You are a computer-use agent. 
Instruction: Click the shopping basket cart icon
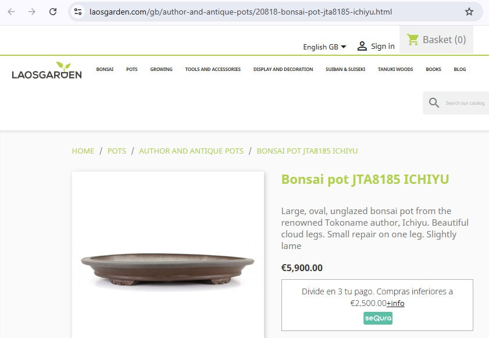coord(413,40)
